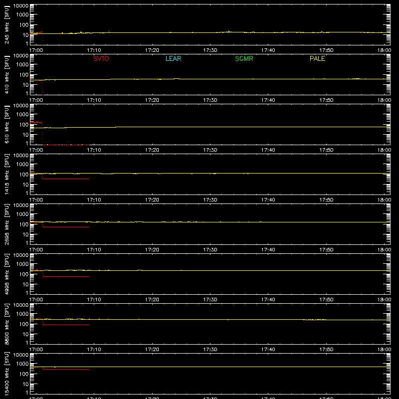Click the 10 tick label on 1415 MHz panel
The image size is (399, 399).
pos(25,185)
